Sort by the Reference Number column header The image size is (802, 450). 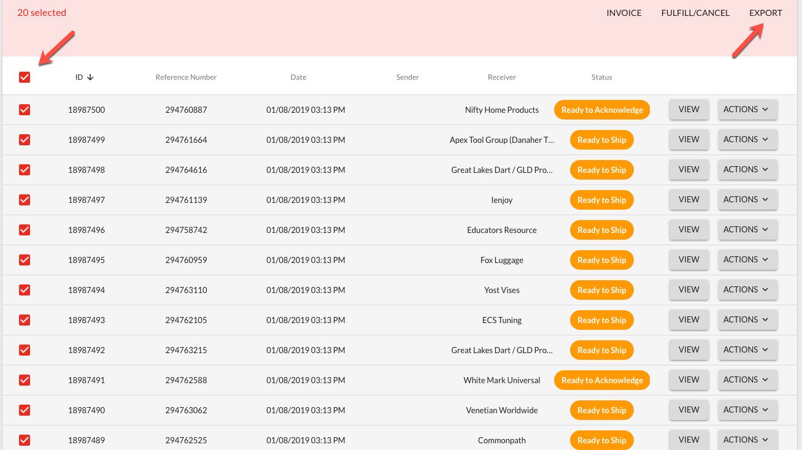coord(186,77)
